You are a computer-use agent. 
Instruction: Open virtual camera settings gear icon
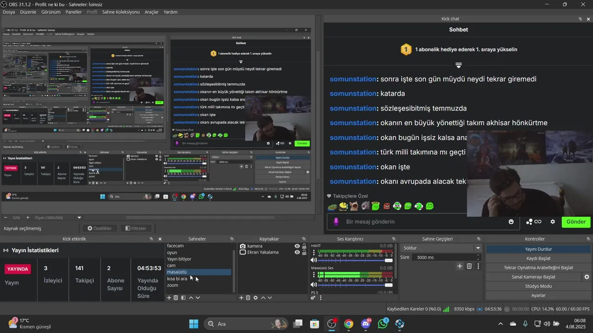587,277
